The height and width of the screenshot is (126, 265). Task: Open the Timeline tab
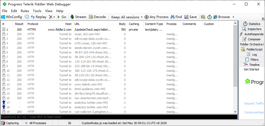[x=252, y=65]
